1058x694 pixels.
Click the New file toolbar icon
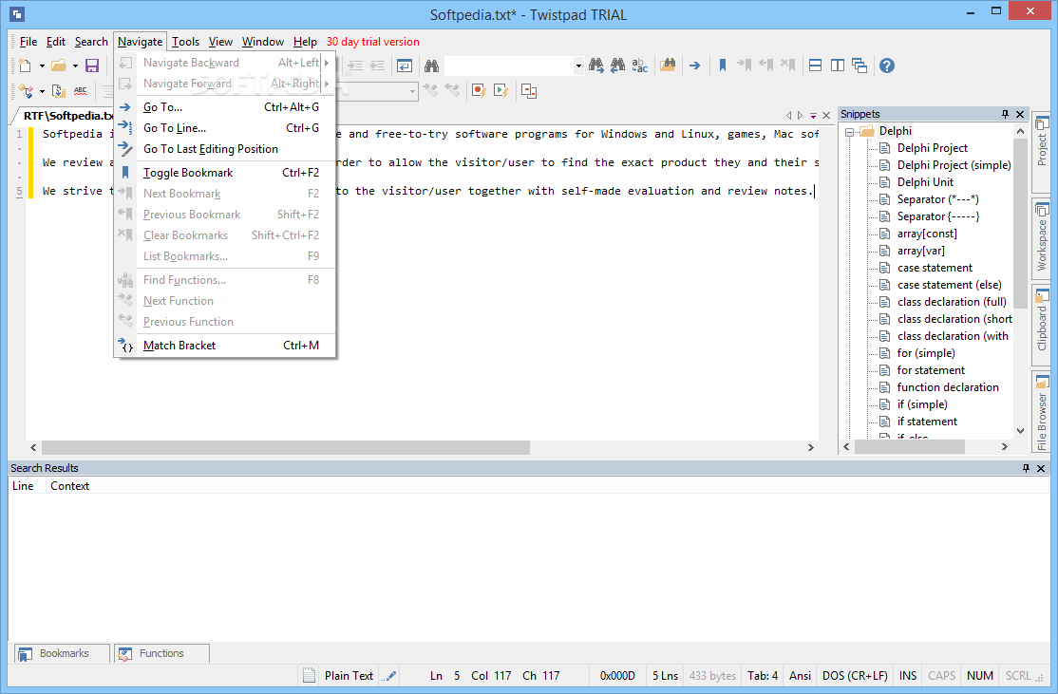(25, 66)
